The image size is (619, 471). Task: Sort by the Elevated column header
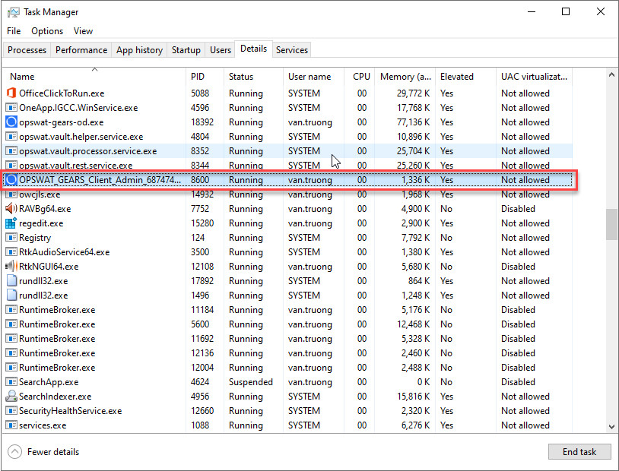(466, 77)
